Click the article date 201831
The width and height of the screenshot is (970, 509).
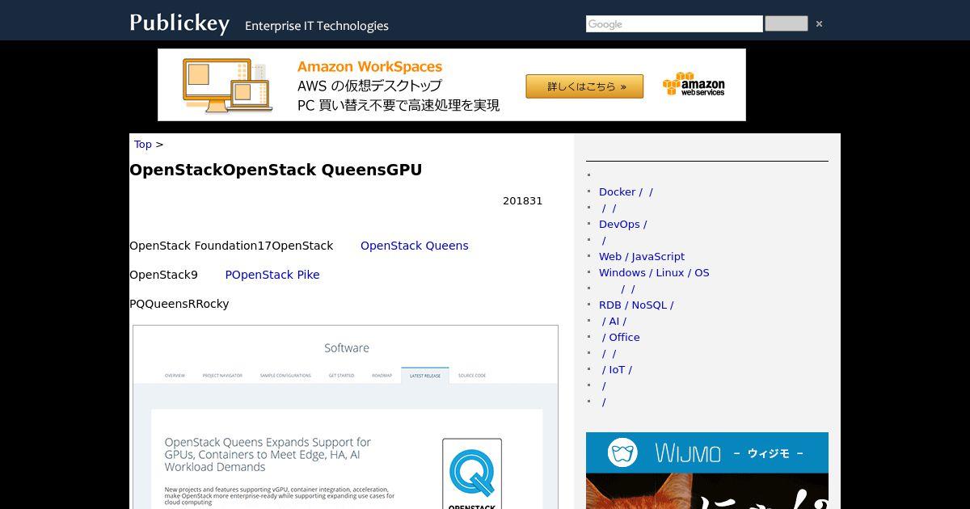(x=523, y=201)
